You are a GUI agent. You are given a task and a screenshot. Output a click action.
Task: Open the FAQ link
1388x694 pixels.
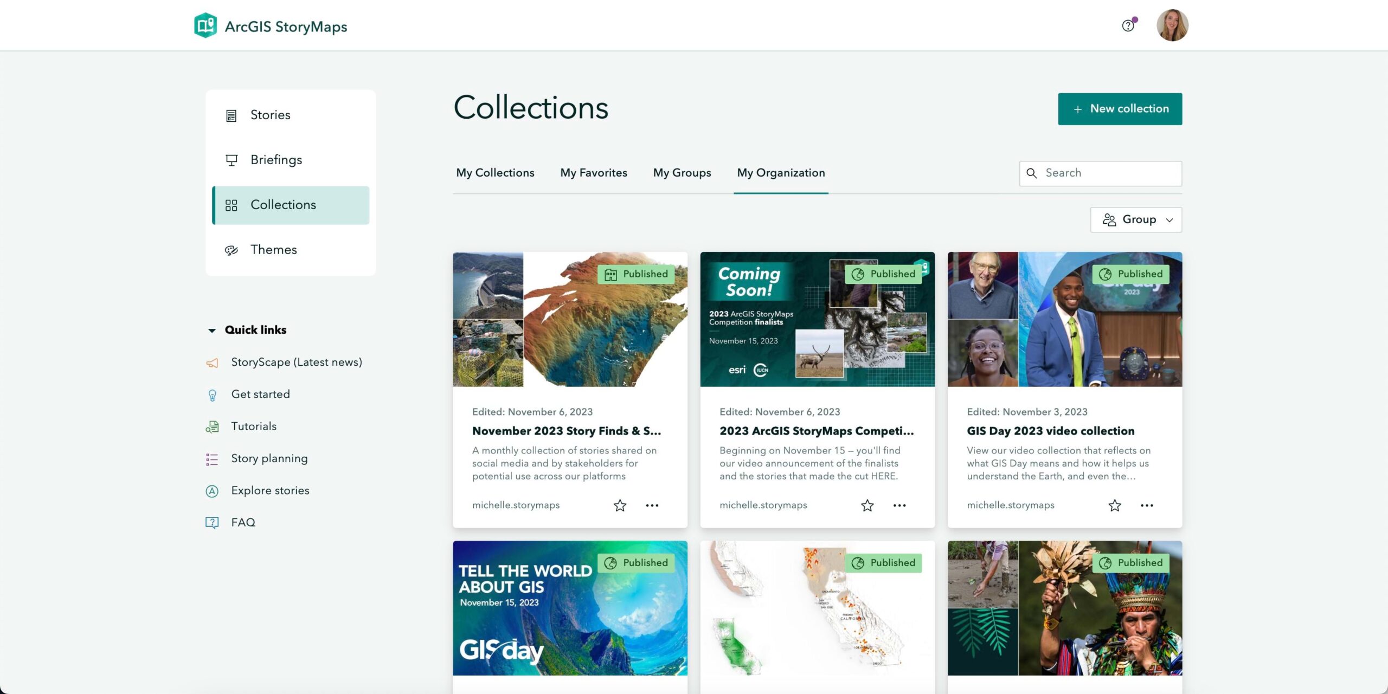click(x=243, y=522)
